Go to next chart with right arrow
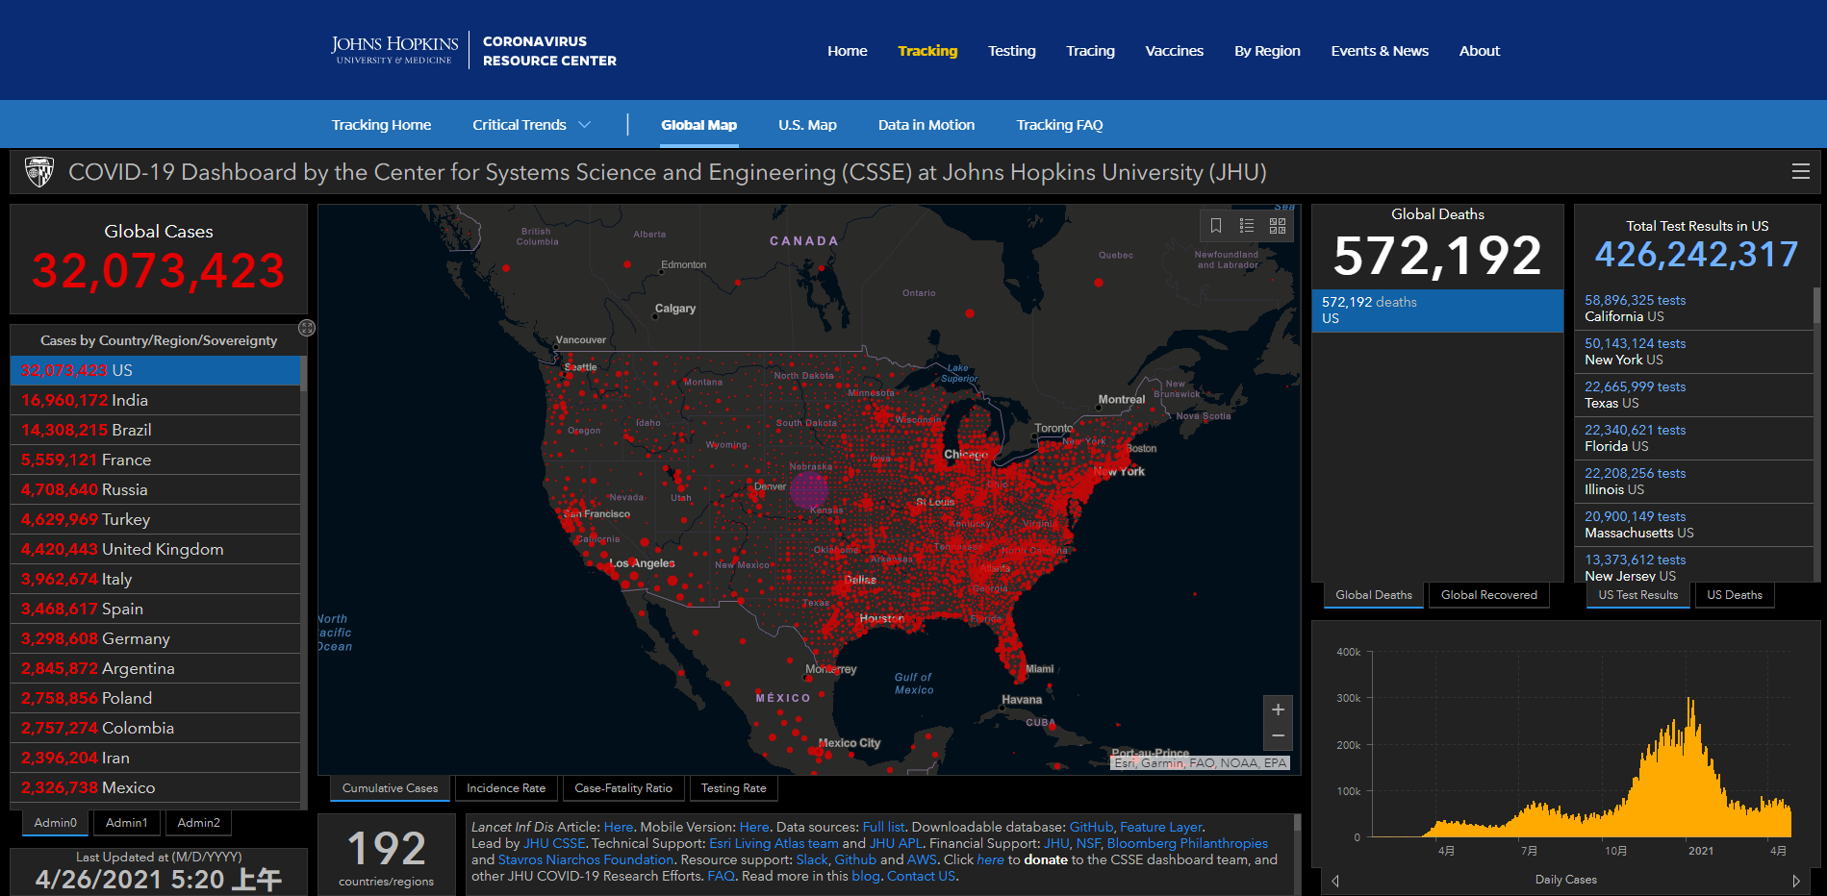 [1796, 881]
